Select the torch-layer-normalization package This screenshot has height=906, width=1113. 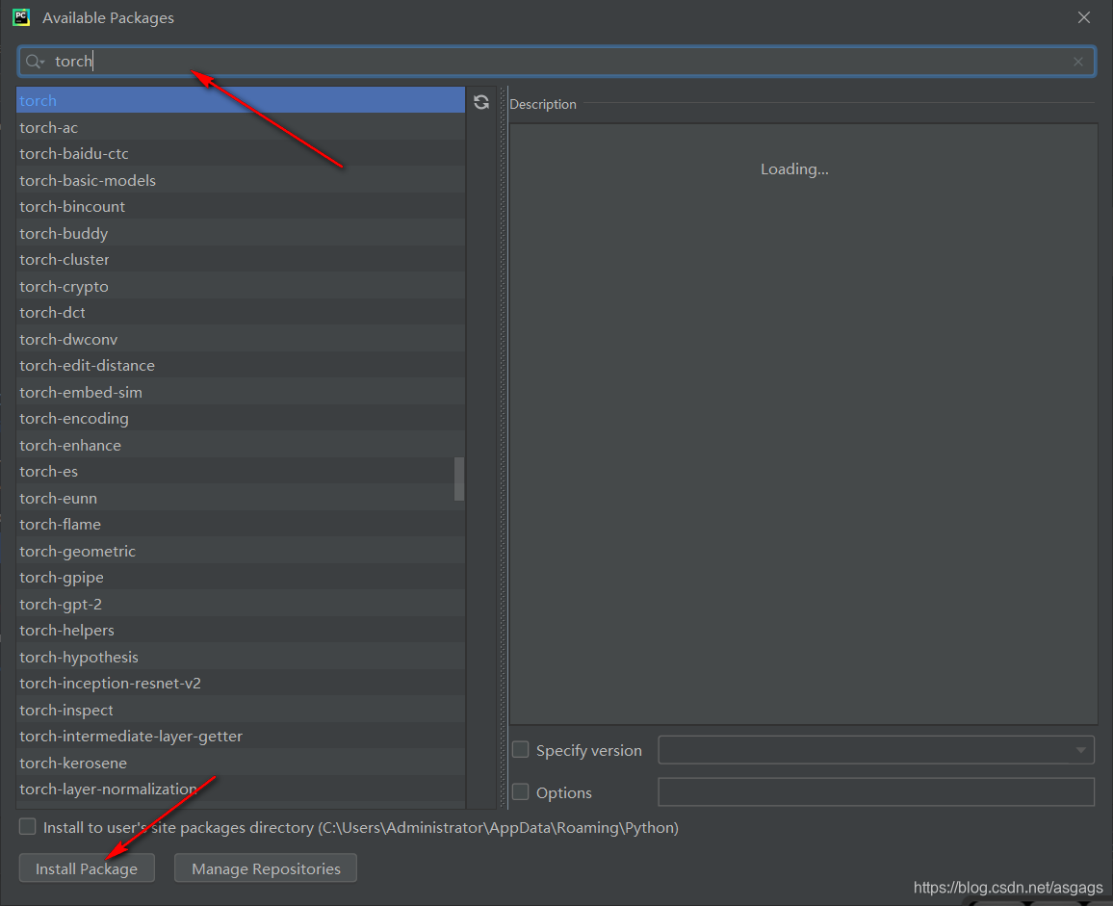click(x=241, y=790)
